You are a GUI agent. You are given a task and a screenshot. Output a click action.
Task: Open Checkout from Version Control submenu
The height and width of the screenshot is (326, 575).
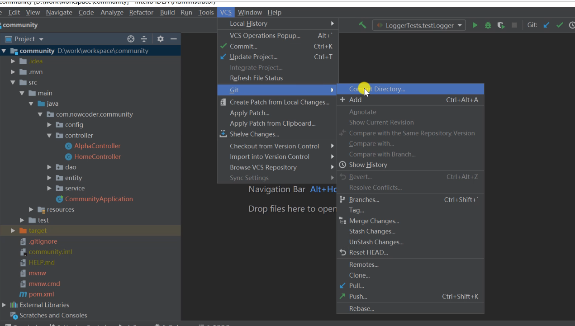[278, 146]
